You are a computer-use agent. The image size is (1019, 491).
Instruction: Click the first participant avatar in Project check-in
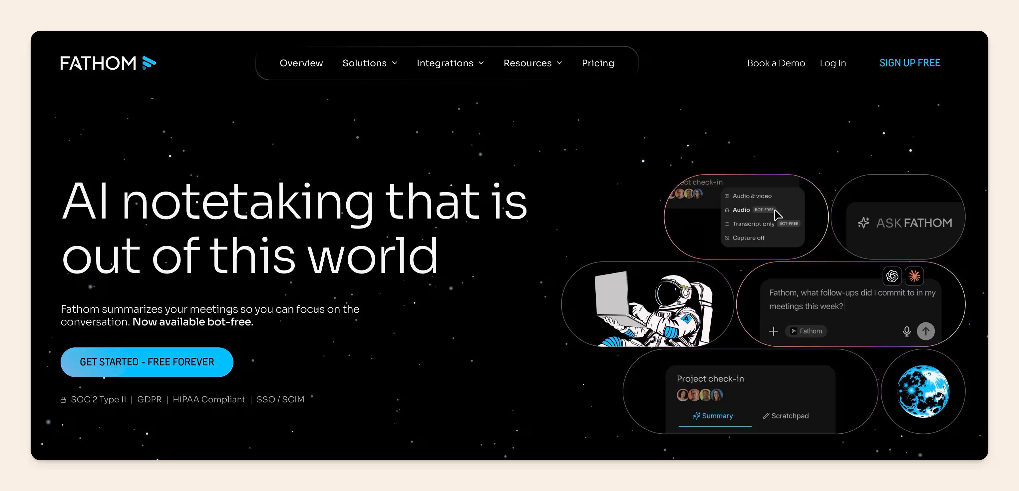pyautogui.click(x=683, y=395)
